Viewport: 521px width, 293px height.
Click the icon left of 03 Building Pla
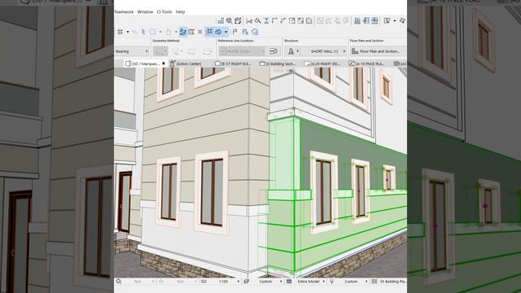pos(374,282)
